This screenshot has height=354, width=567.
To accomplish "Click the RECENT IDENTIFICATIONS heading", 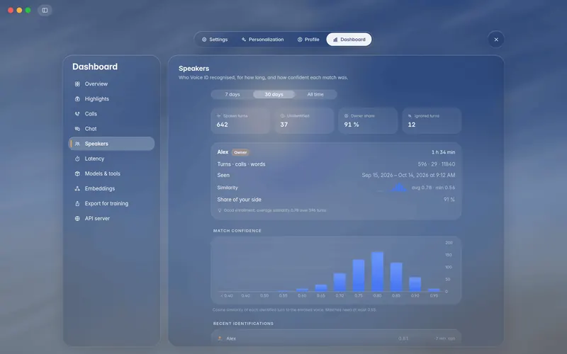I will (243, 324).
